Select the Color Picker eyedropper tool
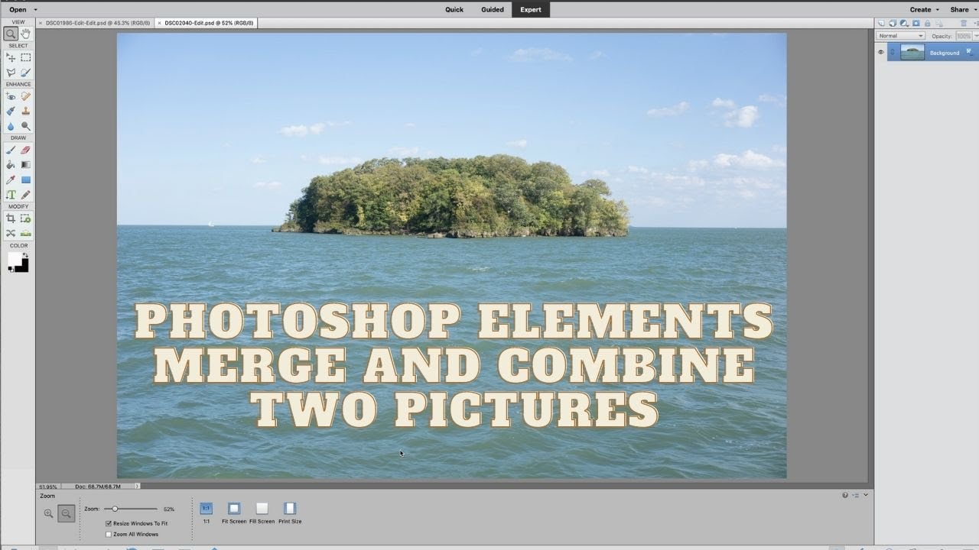Screen dimensions: 979x550 pos(11,180)
